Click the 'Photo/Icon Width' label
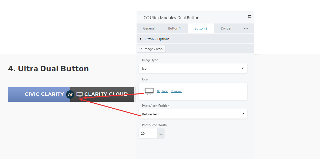The height and width of the screenshot is (159, 320). [154, 125]
